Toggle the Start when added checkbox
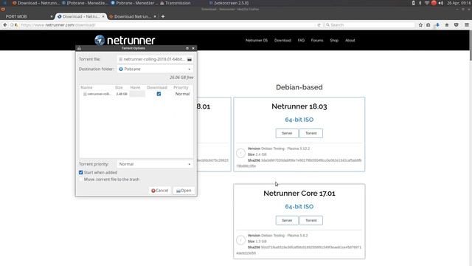 click(x=81, y=172)
